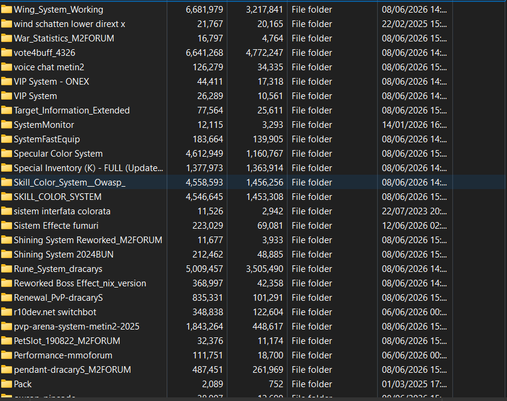Select Special Inventory (K) - FULL name

point(88,168)
